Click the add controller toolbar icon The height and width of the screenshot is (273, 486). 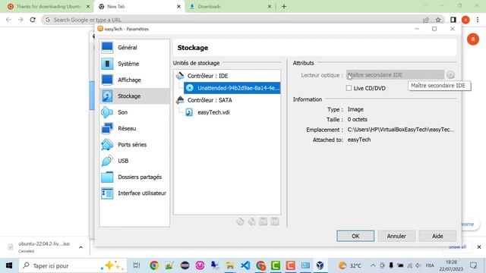click(240, 221)
